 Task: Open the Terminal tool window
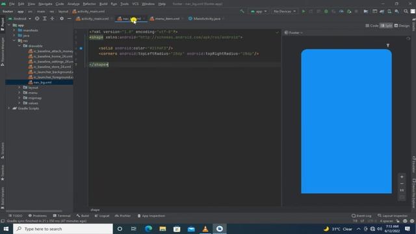(x=62, y=216)
